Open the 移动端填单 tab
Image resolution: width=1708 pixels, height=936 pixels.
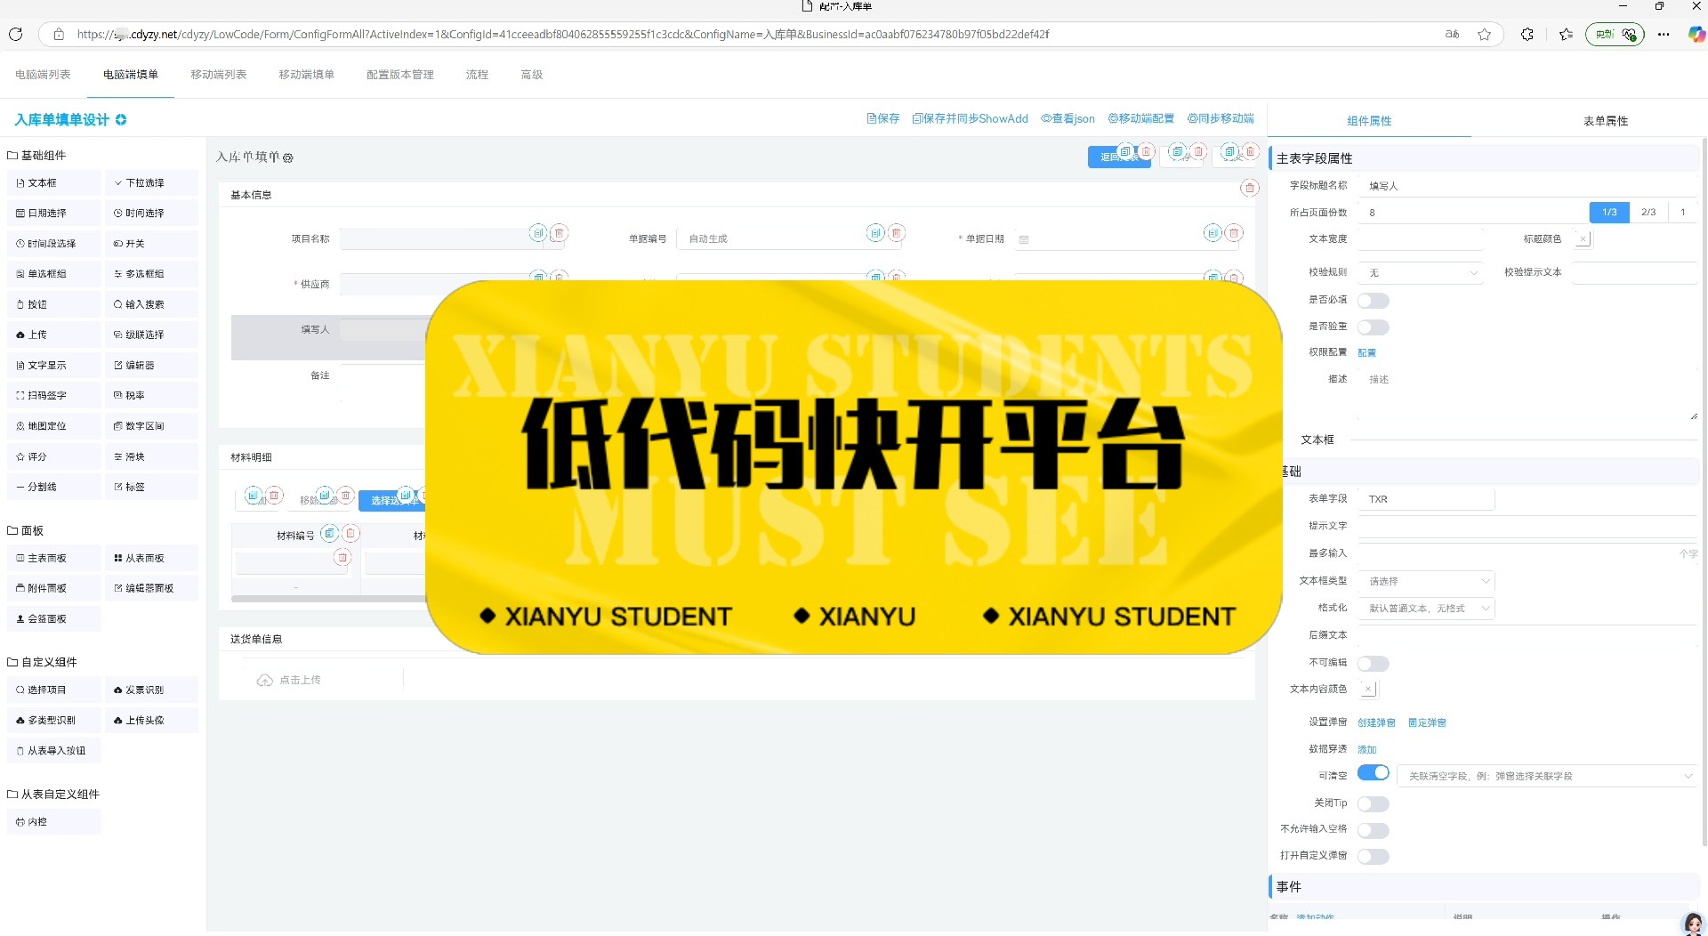pos(307,75)
